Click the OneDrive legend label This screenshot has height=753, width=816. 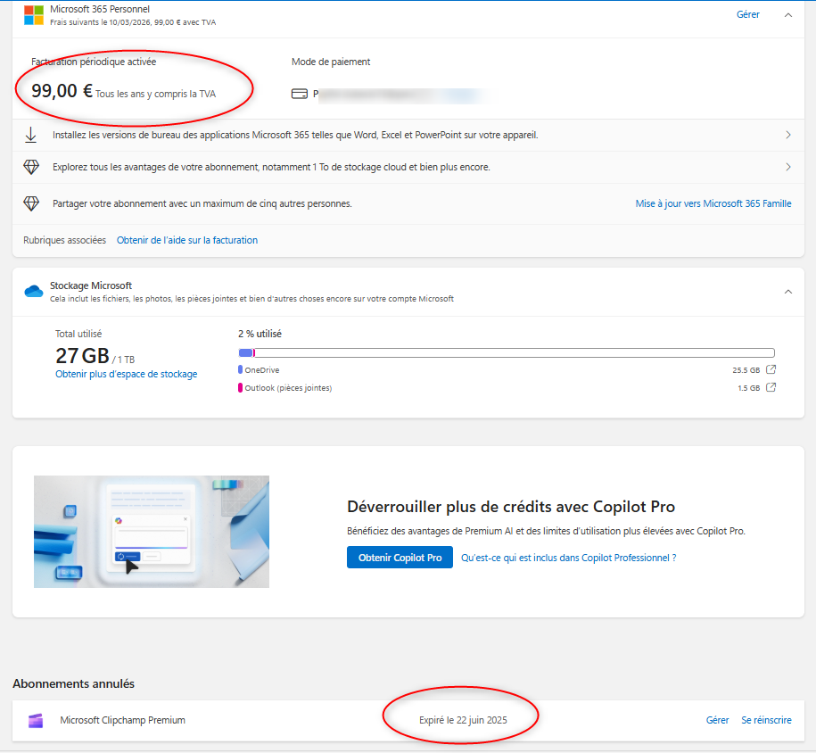click(262, 370)
